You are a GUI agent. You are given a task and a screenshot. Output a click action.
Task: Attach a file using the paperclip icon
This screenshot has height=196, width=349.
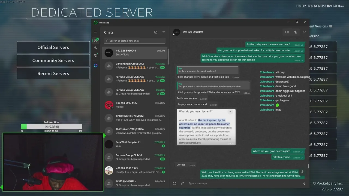point(182,183)
